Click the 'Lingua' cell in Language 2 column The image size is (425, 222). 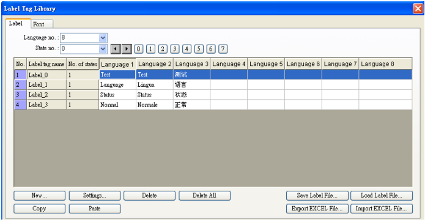click(155, 85)
